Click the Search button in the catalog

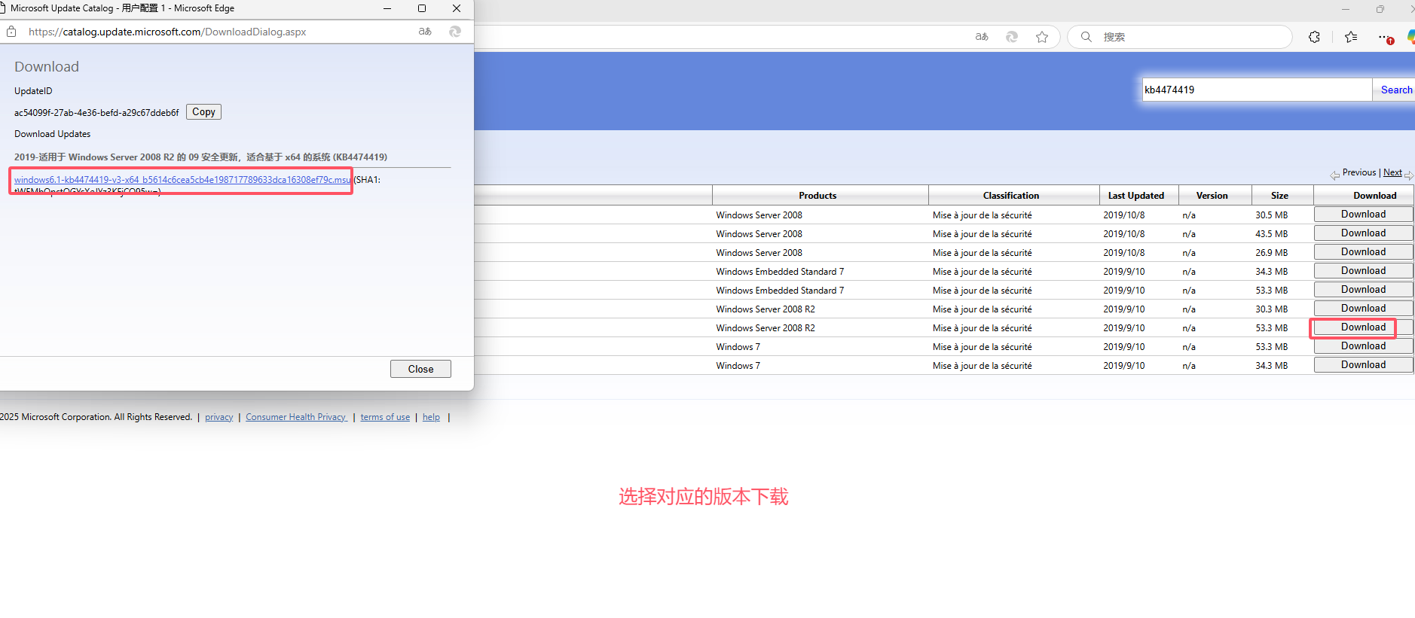1395,90
